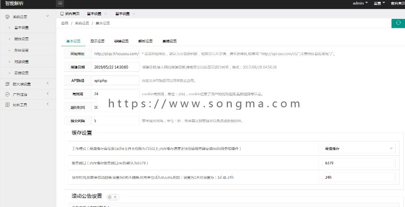This screenshot has width=405, height=207.
Task: Click the list icon beside 防火墙设置
Action: (8, 84)
